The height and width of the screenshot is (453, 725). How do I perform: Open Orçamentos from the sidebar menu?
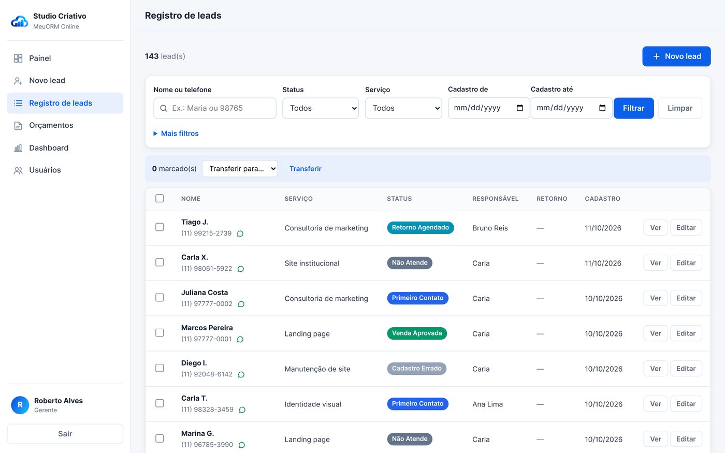pyautogui.click(x=65, y=125)
